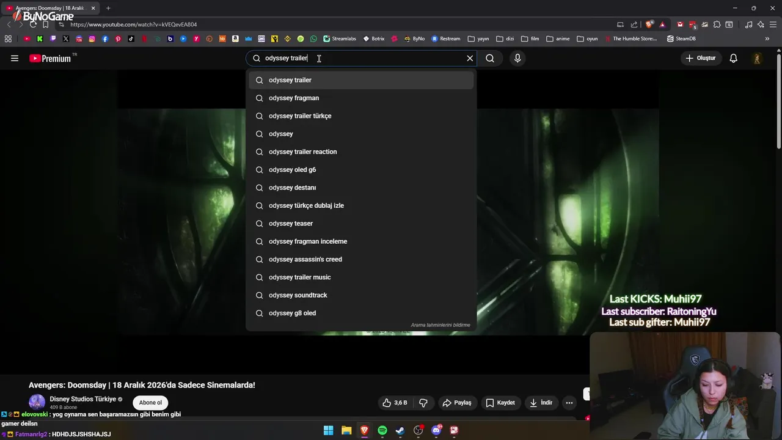The image size is (782, 440).
Task: Select 'odyssey g8 oled' suggestion
Action: (x=361, y=313)
